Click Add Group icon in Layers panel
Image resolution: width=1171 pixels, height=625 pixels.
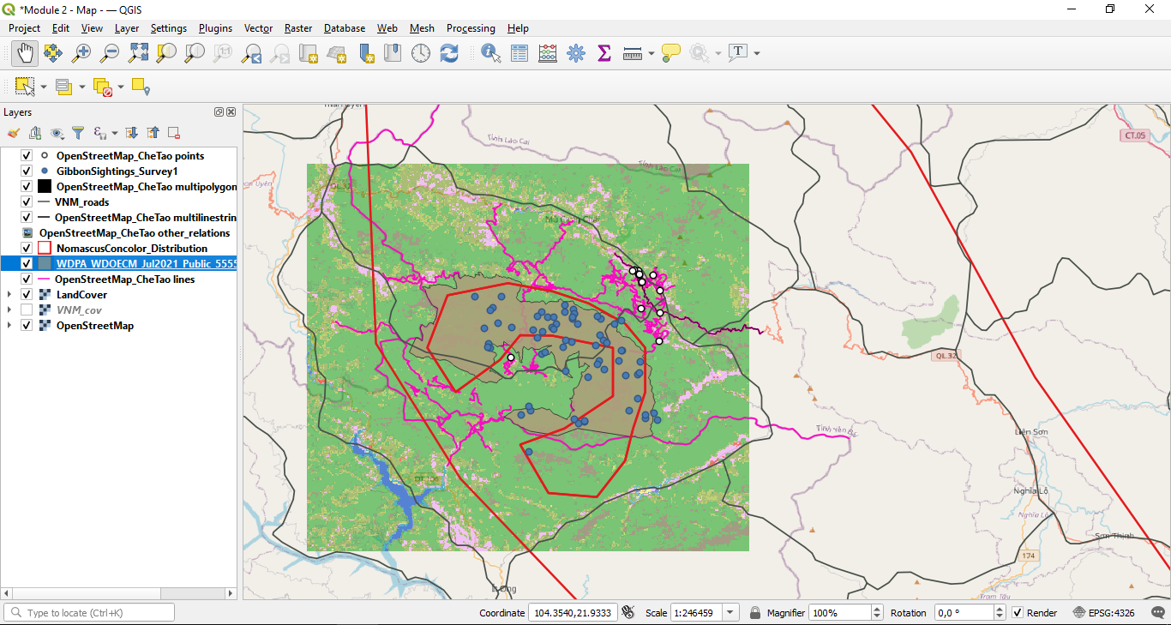(x=35, y=133)
